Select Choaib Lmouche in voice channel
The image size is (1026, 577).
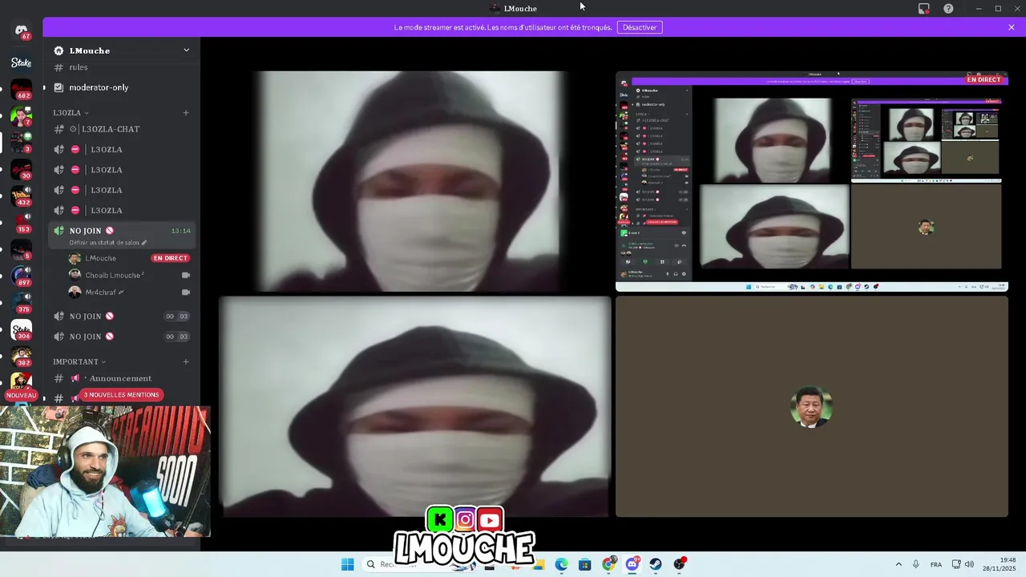pos(114,275)
